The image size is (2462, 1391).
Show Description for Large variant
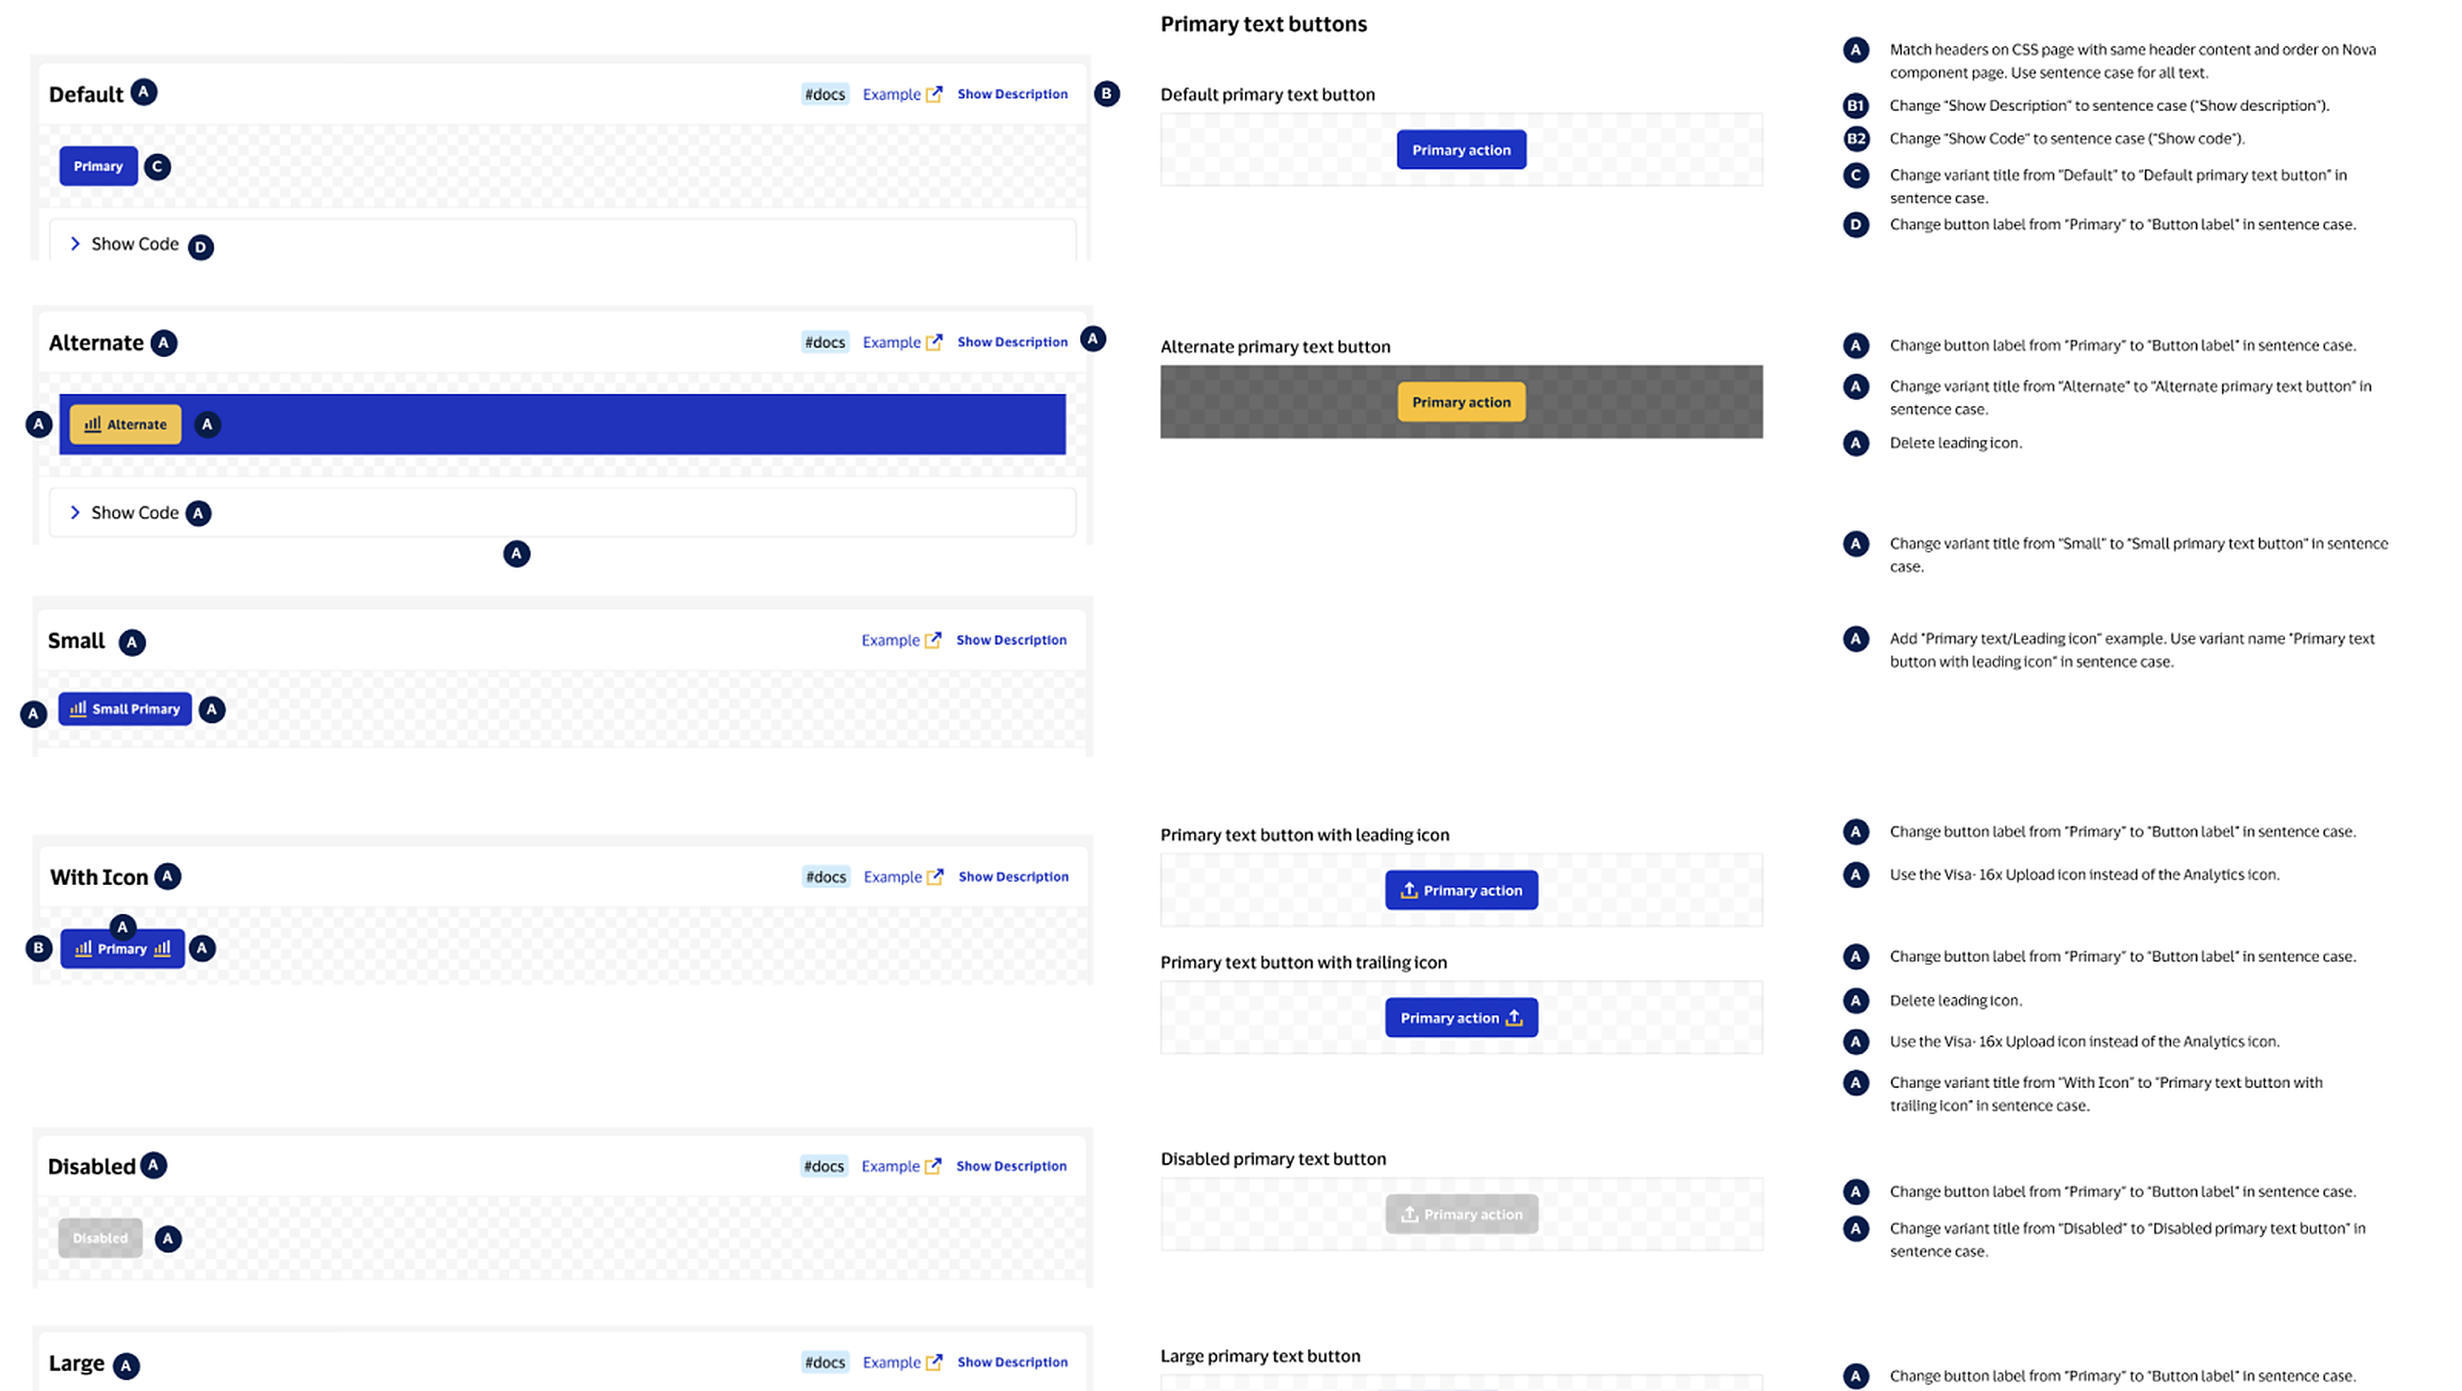pyautogui.click(x=1012, y=1363)
